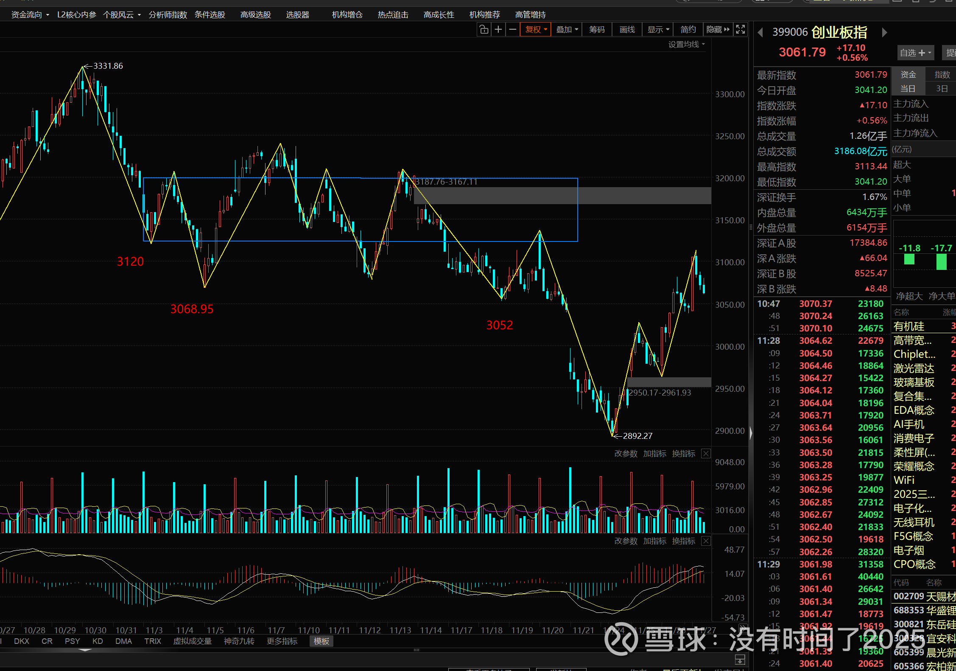
Task: Zoom in chart with plus icon
Action: tap(498, 29)
